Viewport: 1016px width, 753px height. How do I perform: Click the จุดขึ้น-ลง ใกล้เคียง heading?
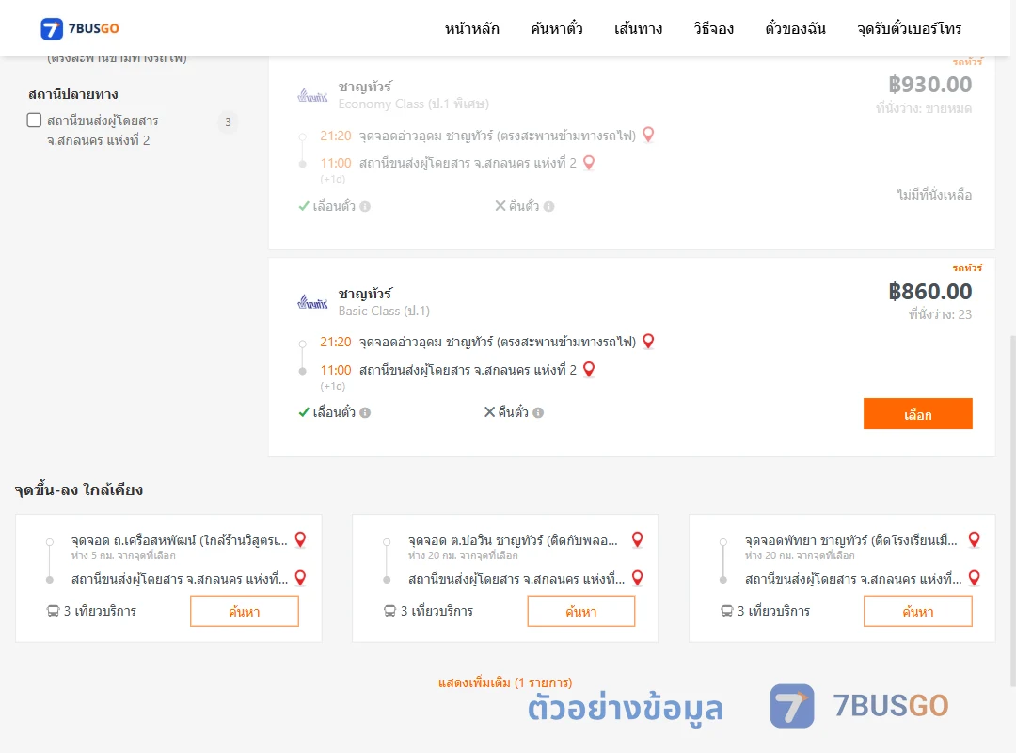point(79,489)
